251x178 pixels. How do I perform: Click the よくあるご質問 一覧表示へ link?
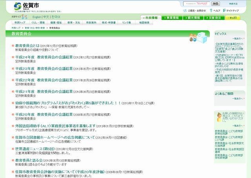click(238, 99)
